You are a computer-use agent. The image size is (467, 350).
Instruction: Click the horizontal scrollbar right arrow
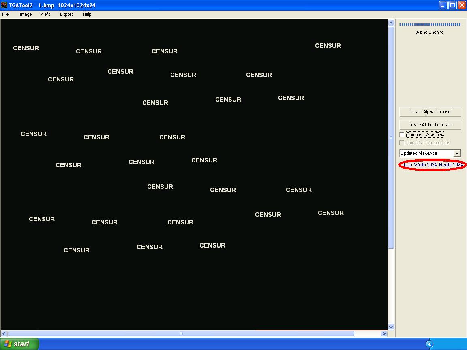[x=384, y=334]
